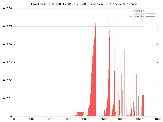
Task: Click the 0.003 y-axis tick label
Action: click(x=7, y=62)
